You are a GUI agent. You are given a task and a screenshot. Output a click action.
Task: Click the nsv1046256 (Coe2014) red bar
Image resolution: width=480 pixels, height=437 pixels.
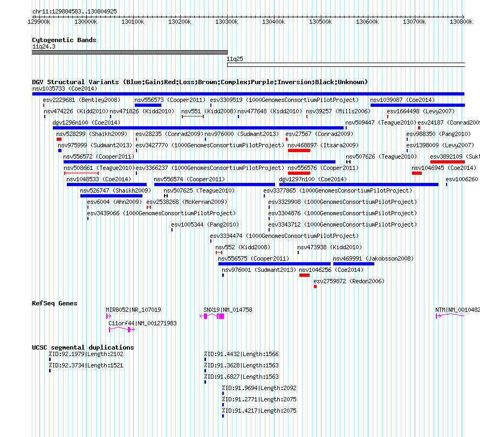[304, 275]
